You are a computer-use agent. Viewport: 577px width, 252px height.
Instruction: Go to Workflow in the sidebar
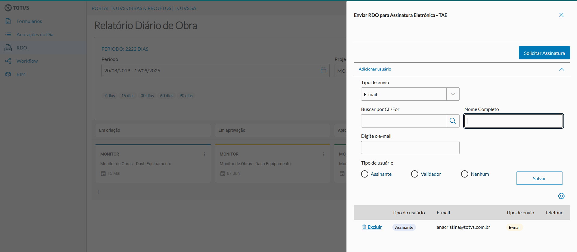click(27, 61)
